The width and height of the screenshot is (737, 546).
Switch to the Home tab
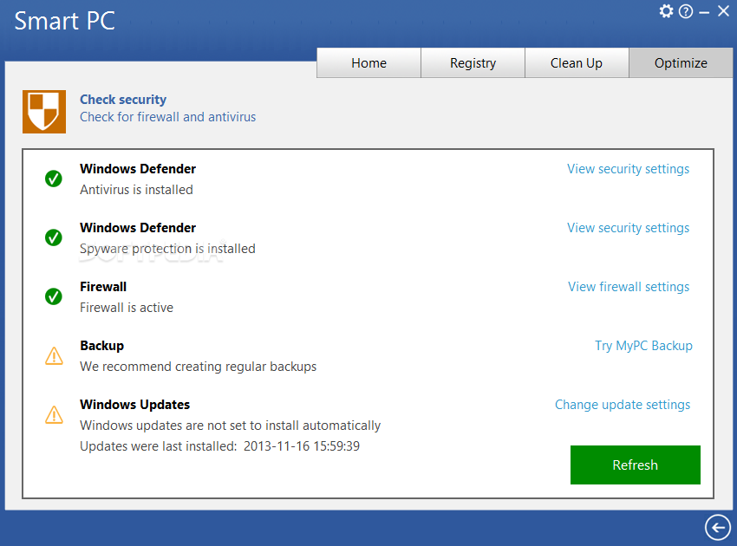click(x=369, y=63)
